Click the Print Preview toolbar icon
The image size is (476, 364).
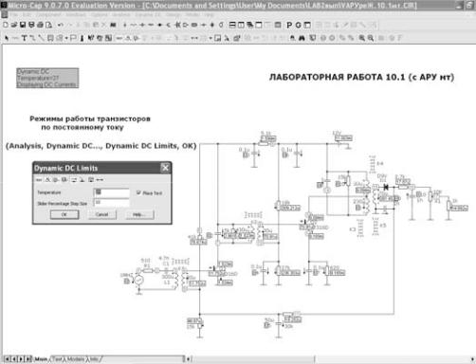[48, 25]
